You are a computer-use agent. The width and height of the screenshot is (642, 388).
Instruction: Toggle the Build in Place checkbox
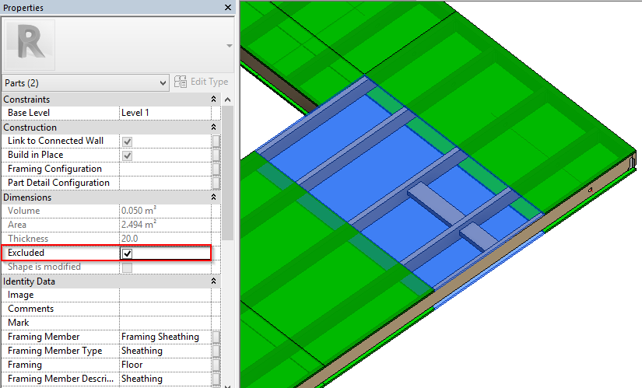[127, 156]
